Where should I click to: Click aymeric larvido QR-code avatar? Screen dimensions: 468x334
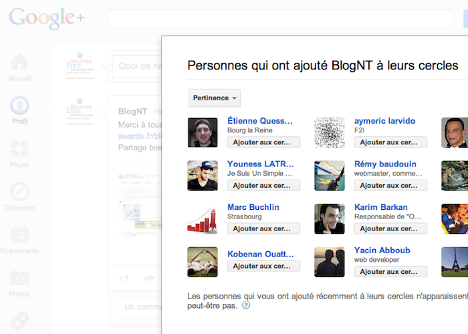click(330, 132)
